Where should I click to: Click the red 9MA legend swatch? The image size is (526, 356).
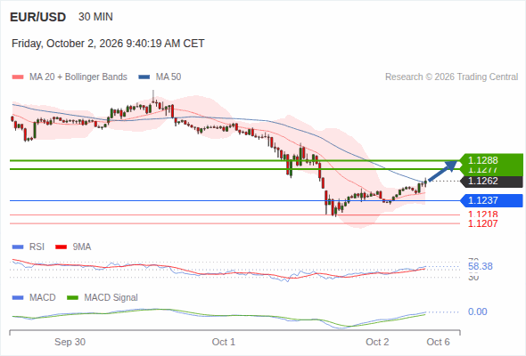(x=61, y=247)
